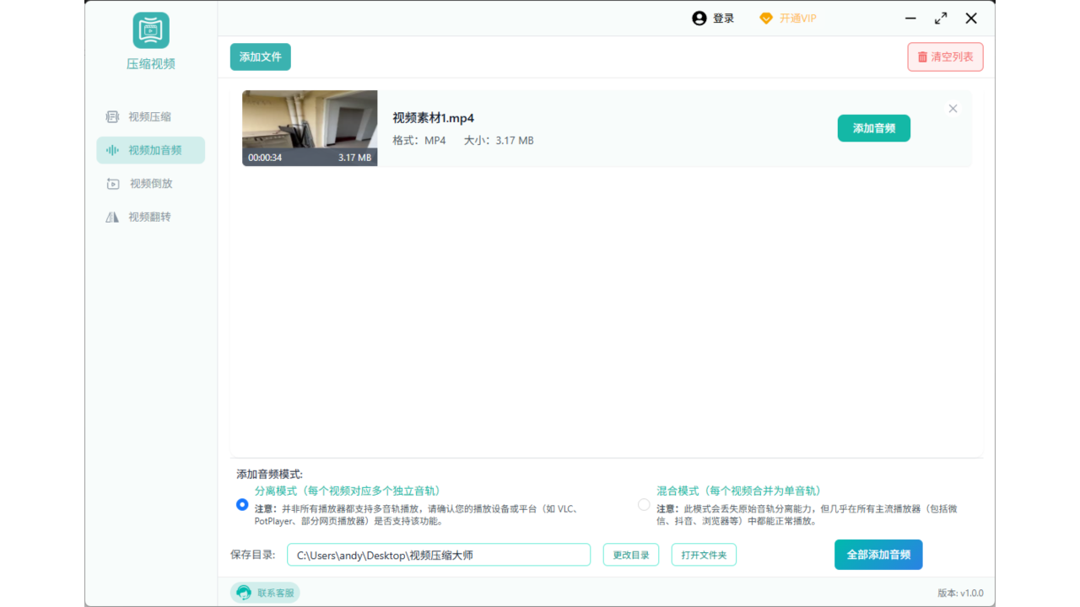Click 添加音频 on the 视频素材1.mp4 row
Viewport: 1080px width, 607px height.
point(873,128)
